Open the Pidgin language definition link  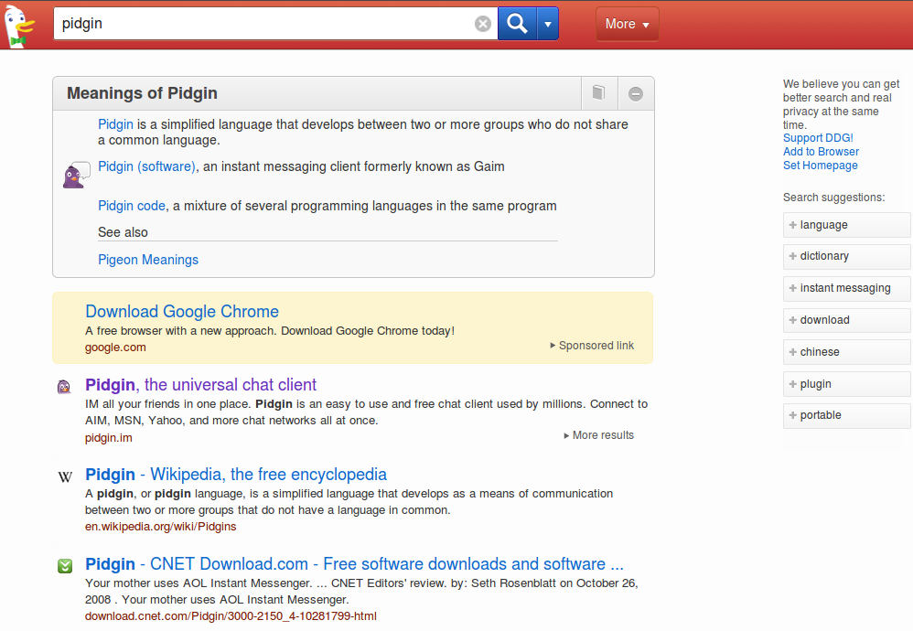115,124
